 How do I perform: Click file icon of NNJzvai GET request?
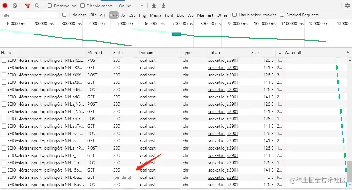coord(4,141)
